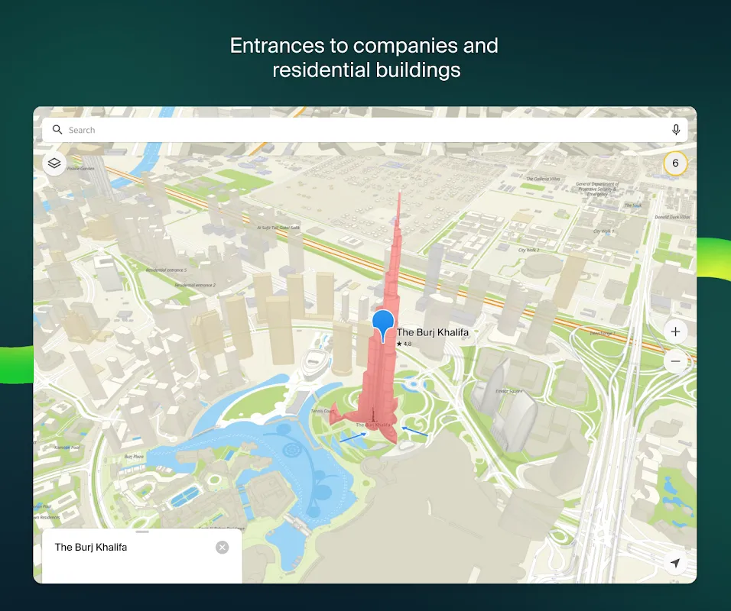Tap the card drag handle
The width and height of the screenshot is (731, 611).
(142, 532)
